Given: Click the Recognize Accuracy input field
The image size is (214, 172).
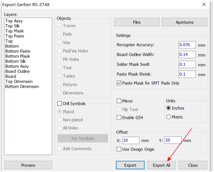Looking at the screenshot, I should (x=187, y=45).
